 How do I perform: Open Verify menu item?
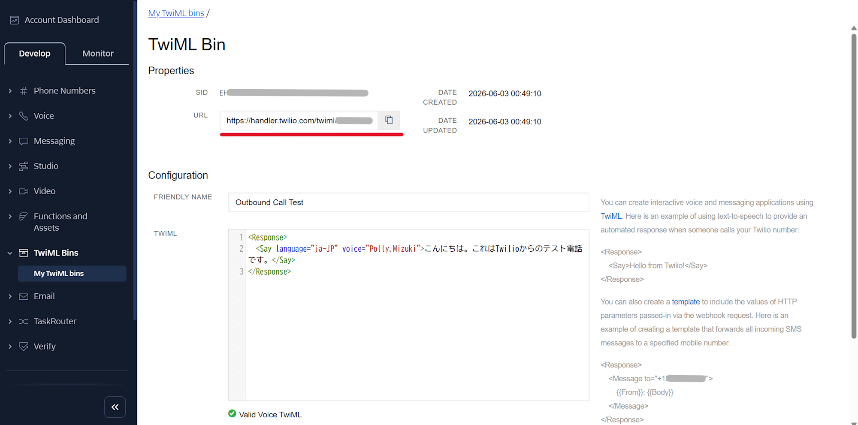pyautogui.click(x=45, y=347)
